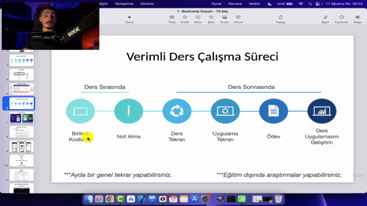Image resolution: width=367 pixels, height=206 pixels.
Task: Click the laptop circle icon above Birlikte Kodlama
Action: [x=80, y=111]
